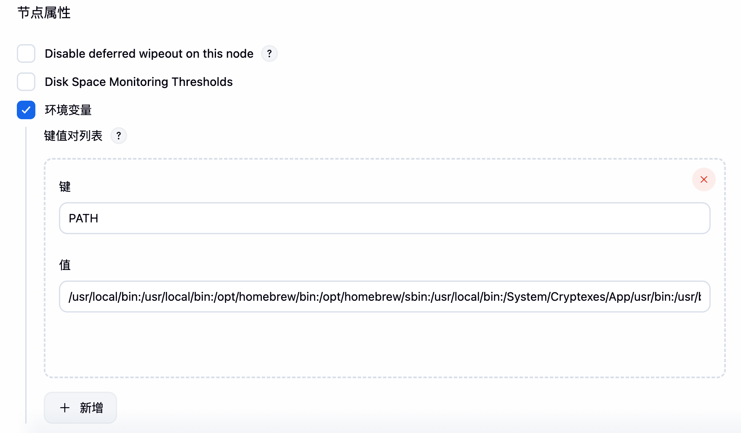Click the 值 field label

[x=65, y=265]
